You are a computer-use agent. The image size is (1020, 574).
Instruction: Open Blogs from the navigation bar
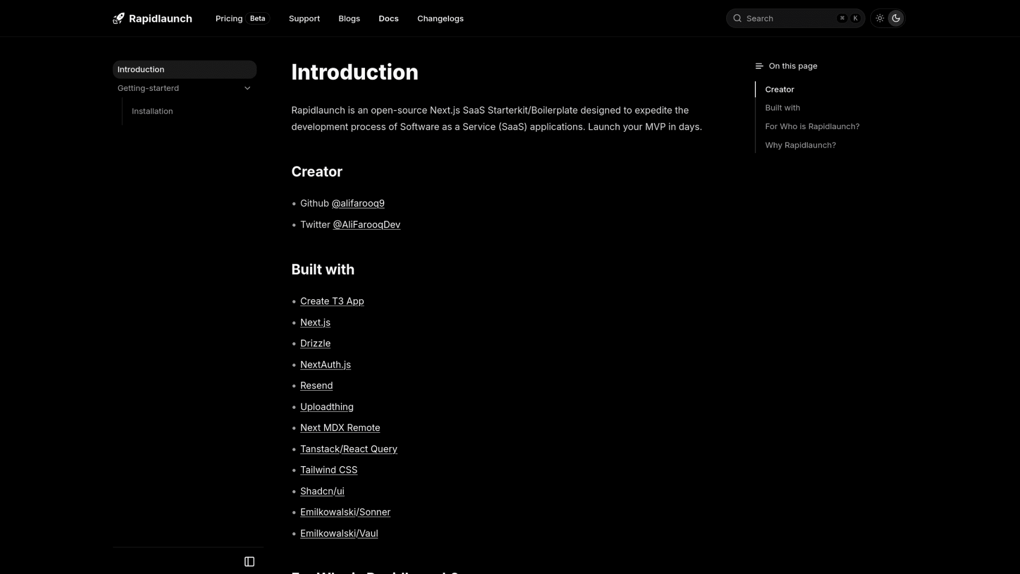click(349, 19)
